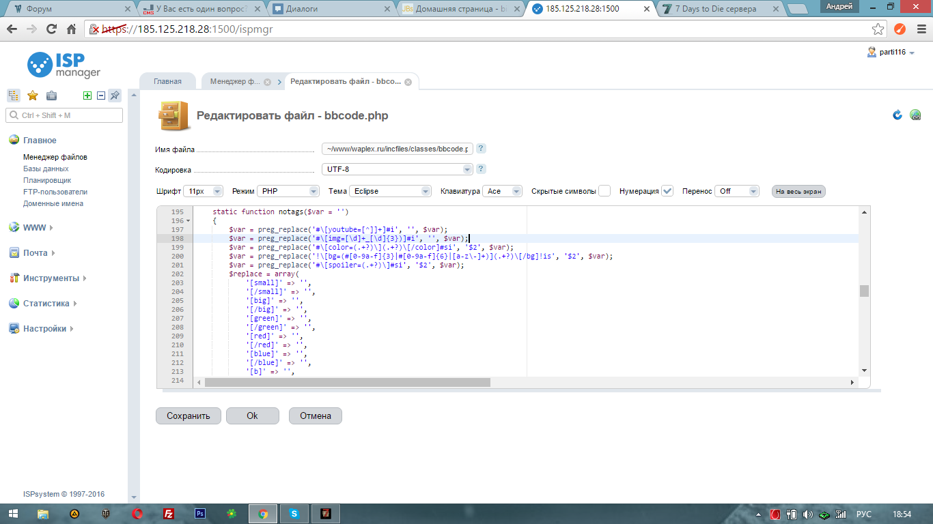Click the На весь экран button

point(798,191)
